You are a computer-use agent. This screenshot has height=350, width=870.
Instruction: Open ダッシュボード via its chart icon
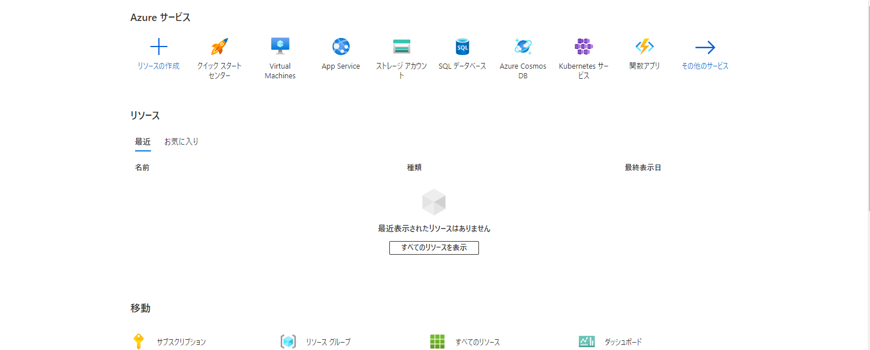pyautogui.click(x=586, y=341)
